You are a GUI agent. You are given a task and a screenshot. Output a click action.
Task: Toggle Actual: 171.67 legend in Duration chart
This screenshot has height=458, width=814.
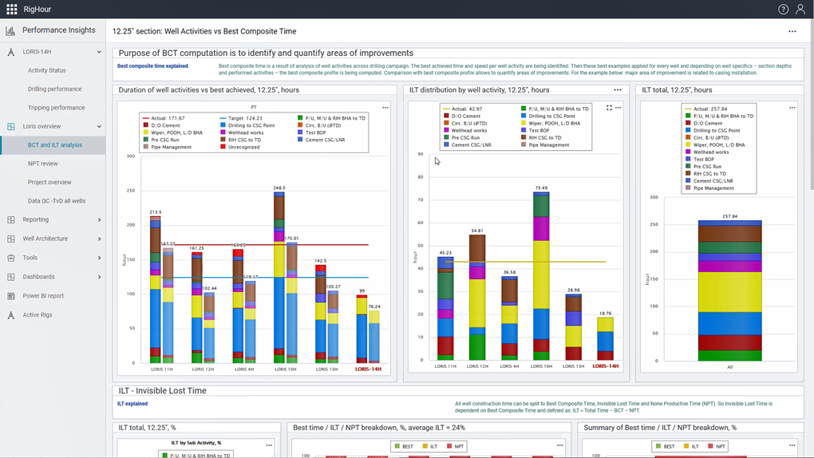tap(164, 118)
